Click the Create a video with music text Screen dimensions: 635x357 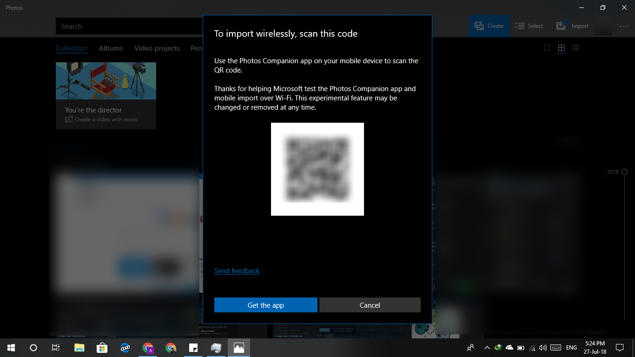[106, 119]
